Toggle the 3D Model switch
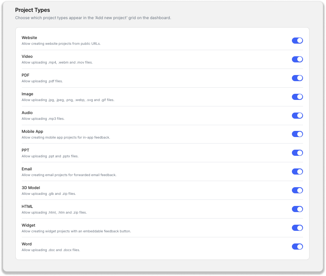The width and height of the screenshot is (326, 276). (x=297, y=190)
